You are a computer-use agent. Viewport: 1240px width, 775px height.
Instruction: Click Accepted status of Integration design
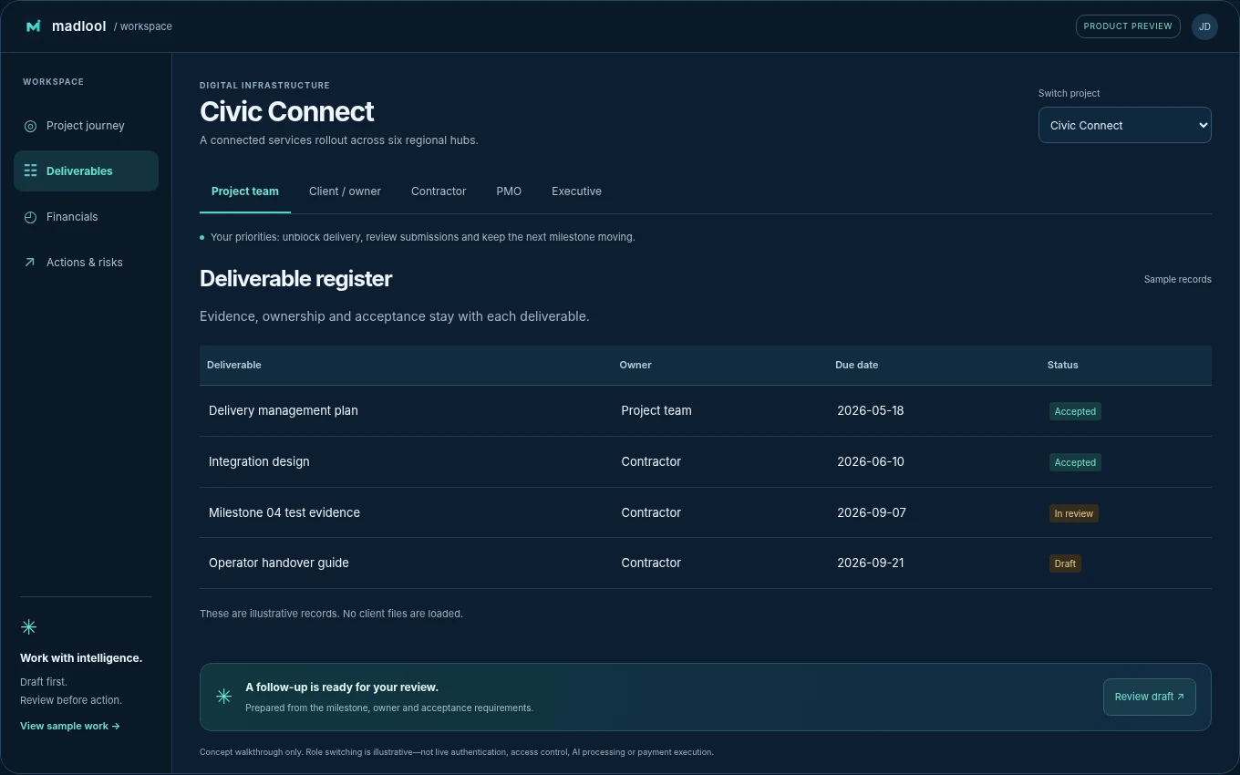(x=1075, y=462)
